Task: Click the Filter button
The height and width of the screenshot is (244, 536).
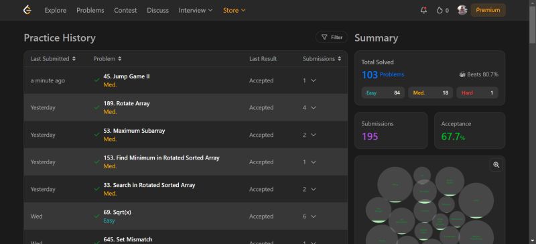Action: pyautogui.click(x=332, y=38)
